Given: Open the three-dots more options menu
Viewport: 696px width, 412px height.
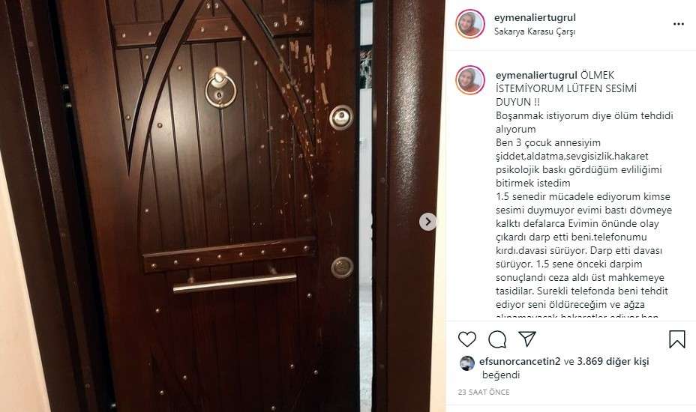Looking at the screenshot, I should (x=678, y=24).
